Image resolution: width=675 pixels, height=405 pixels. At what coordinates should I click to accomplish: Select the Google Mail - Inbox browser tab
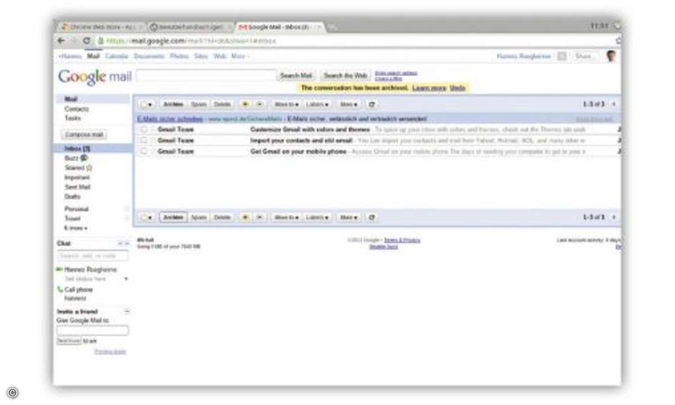278,26
